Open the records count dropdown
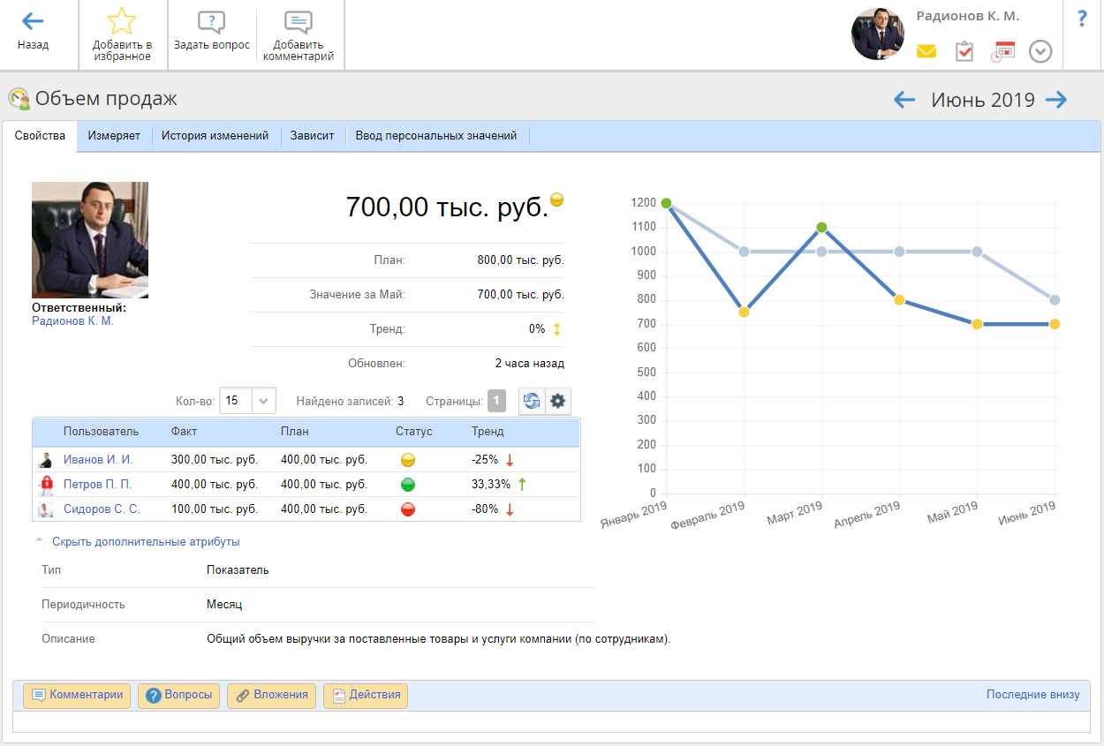Viewport: 1104px width, 746px height. tap(265, 401)
